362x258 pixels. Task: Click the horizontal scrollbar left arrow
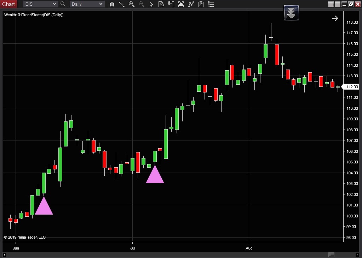(x=5, y=255)
